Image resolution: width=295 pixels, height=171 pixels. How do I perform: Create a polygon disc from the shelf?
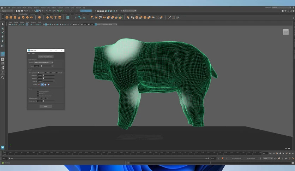[31, 17]
